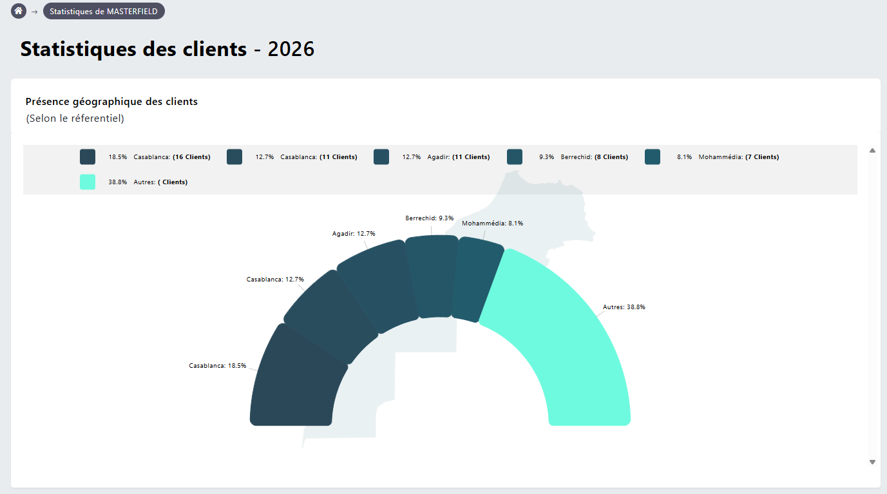Click chart label "Agadir: 12.7%"

pos(354,234)
